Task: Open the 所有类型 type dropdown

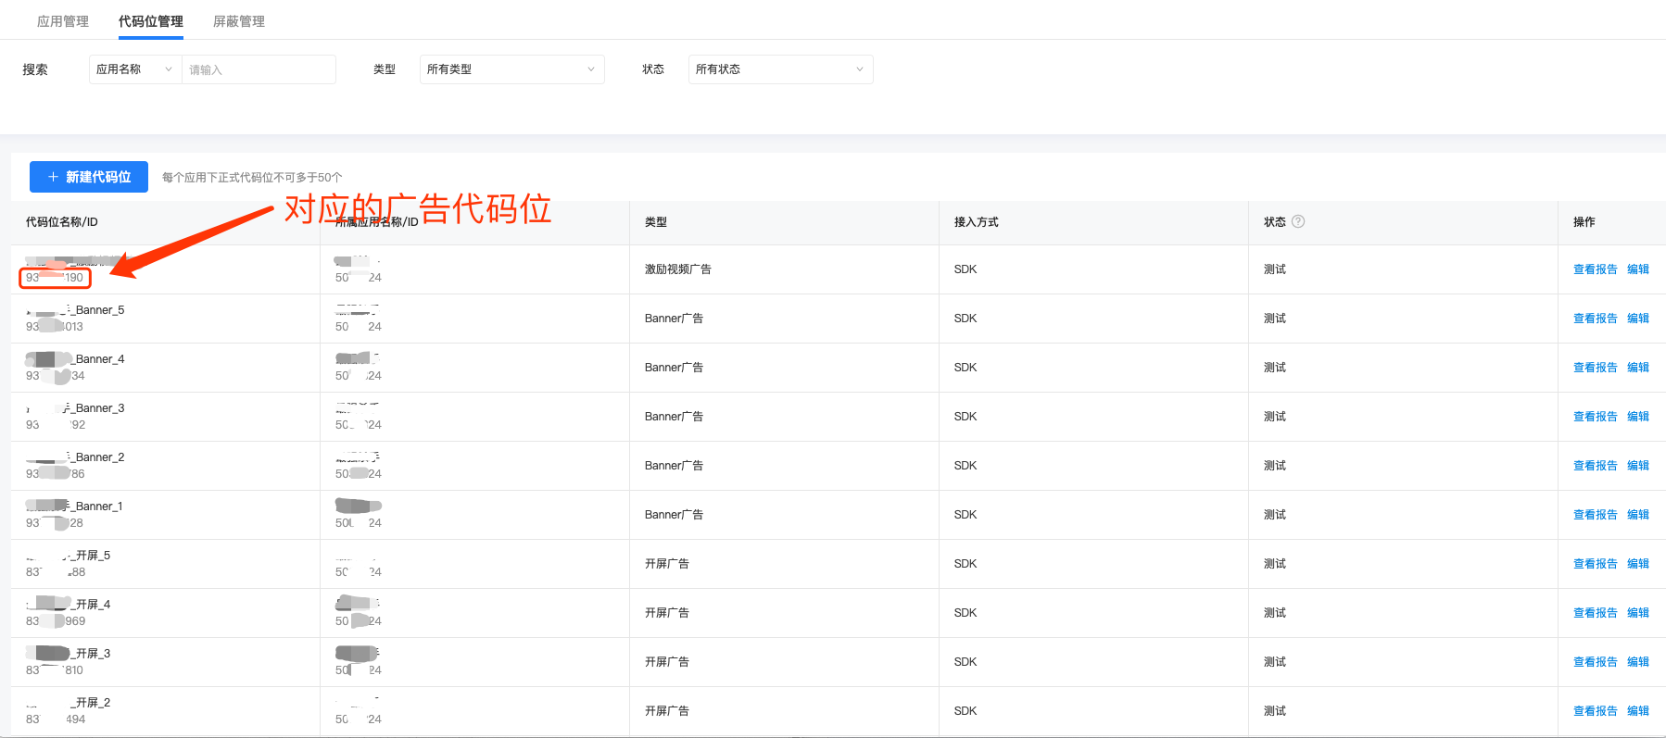Action: [x=511, y=69]
